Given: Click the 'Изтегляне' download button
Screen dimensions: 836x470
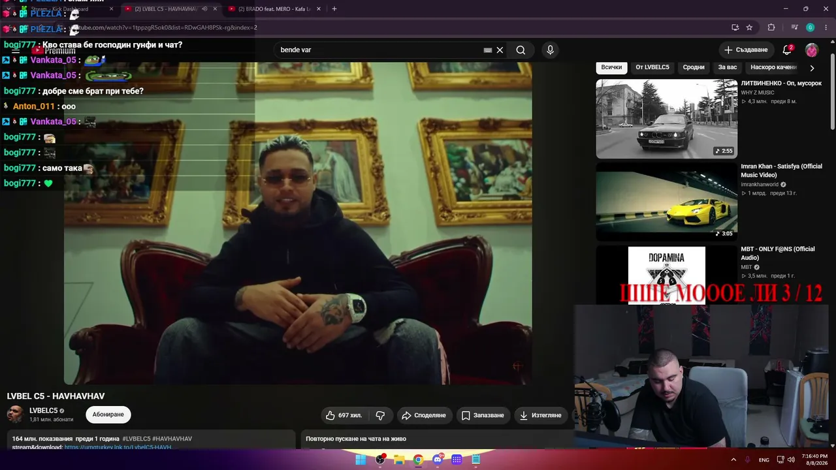Looking at the screenshot, I should pyautogui.click(x=541, y=415).
